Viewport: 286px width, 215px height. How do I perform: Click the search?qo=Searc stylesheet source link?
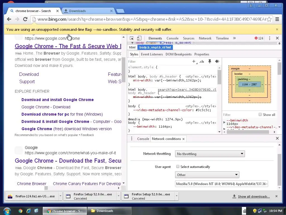[x=187, y=90]
